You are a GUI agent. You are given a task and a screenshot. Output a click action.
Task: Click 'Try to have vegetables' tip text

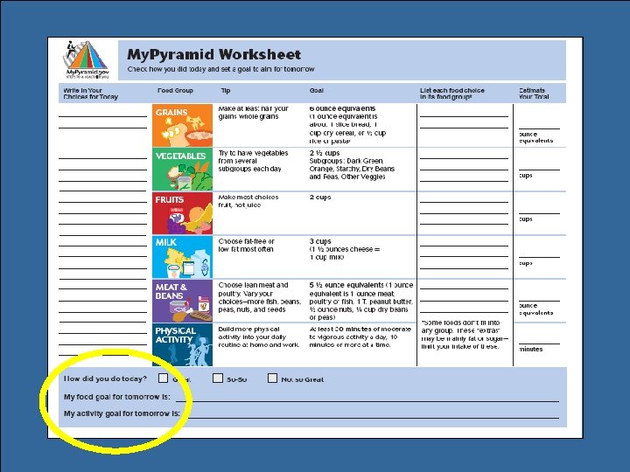tap(253, 161)
